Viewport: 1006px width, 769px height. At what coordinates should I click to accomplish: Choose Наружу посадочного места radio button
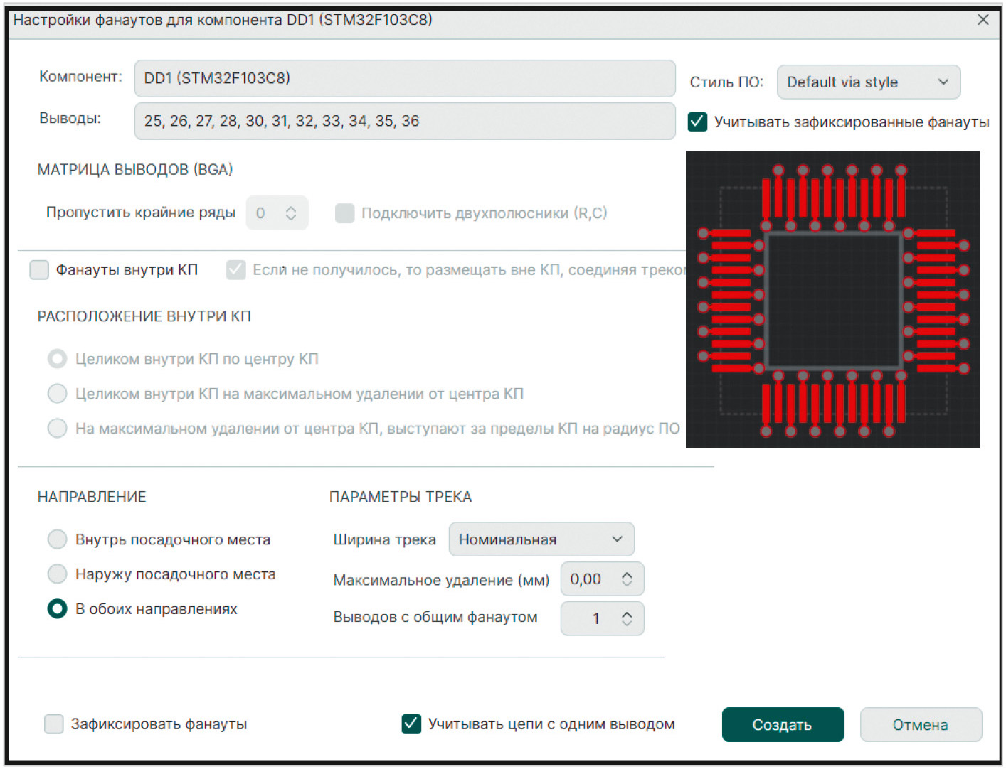(57, 574)
